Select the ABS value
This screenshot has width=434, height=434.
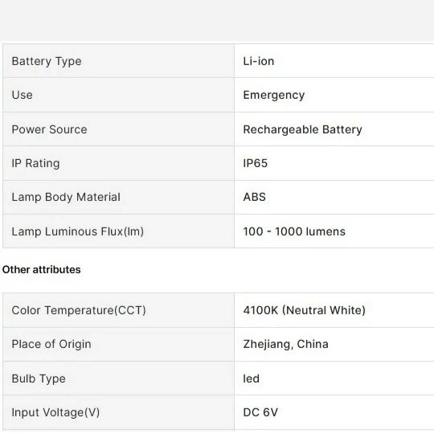point(254,197)
